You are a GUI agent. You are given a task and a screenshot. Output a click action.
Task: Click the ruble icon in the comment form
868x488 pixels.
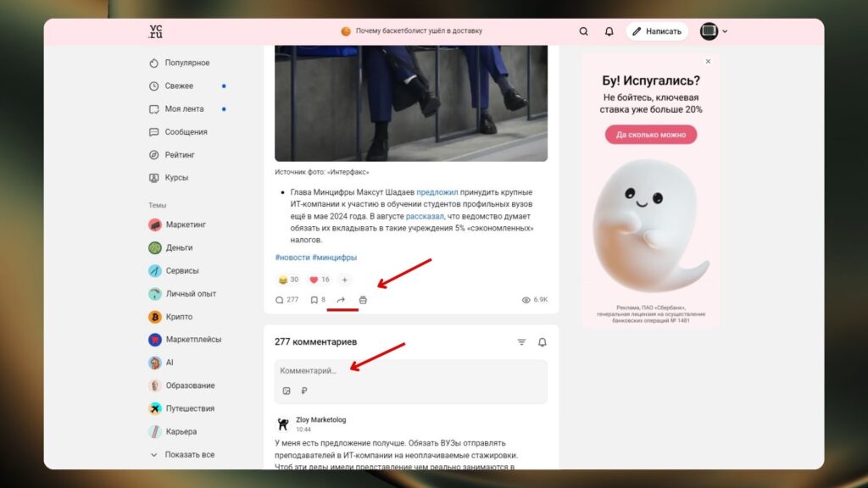pyautogui.click(x=304, y=390)
